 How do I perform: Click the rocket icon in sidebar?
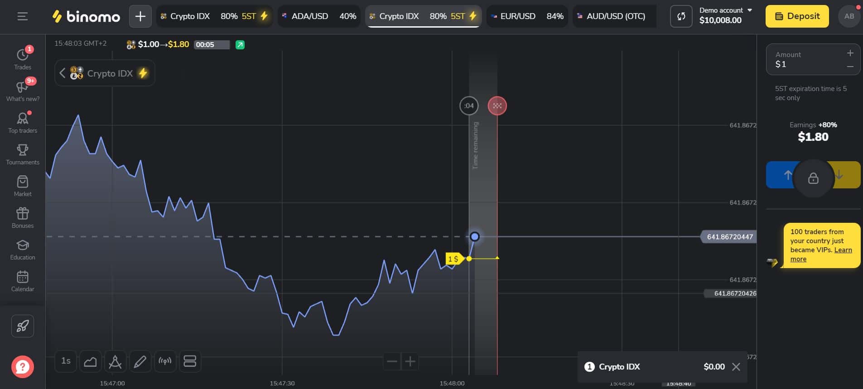(x=22, y=326)
